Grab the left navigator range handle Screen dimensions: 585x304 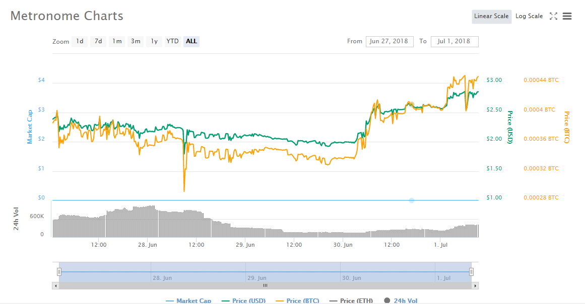tap(59, 272)
